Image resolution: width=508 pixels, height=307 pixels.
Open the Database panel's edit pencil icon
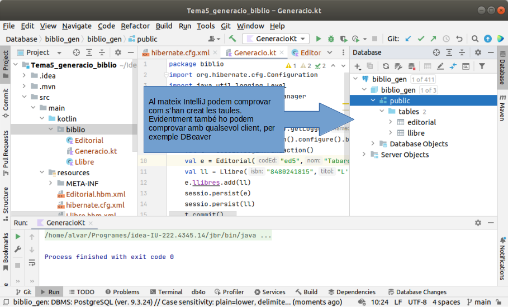pyautogui.click(x=440, y=66)
